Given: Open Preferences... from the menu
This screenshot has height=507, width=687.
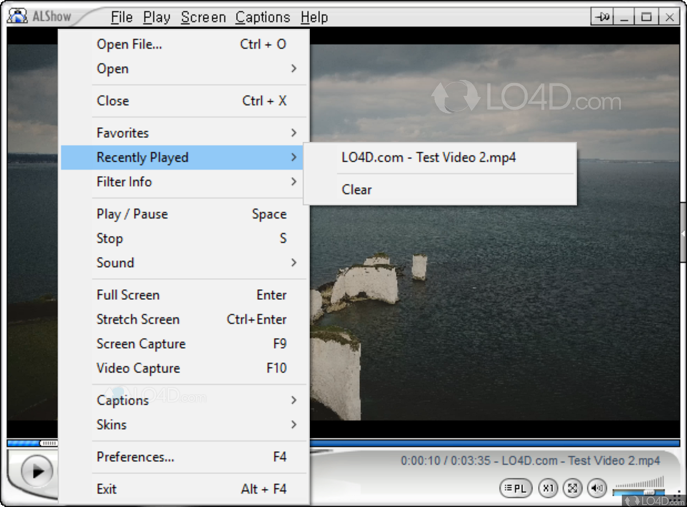Looking at the screenshot, I should (184, 457).
